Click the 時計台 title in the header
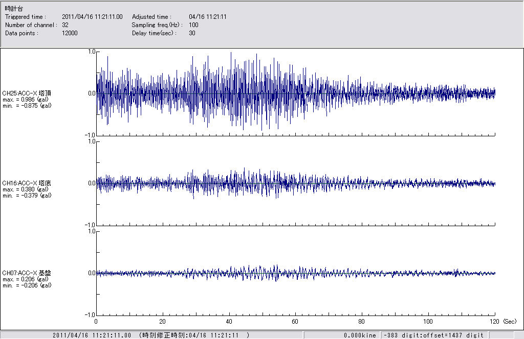Screen dimensions: 524x339 point(14,9)
